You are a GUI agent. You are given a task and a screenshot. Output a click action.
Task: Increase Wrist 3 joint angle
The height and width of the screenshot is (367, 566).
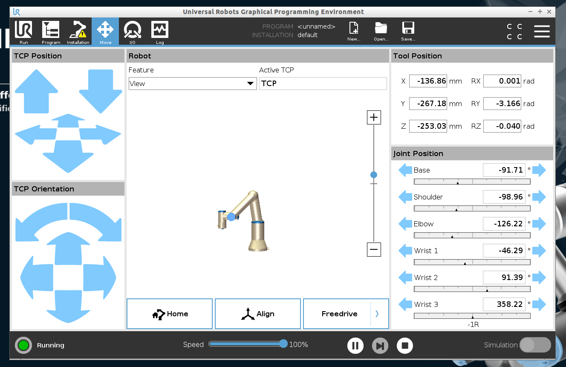tap(539, 304)
